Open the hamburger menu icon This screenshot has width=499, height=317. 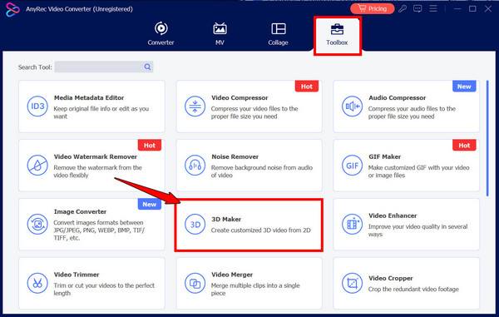click(x=433, y=8)
